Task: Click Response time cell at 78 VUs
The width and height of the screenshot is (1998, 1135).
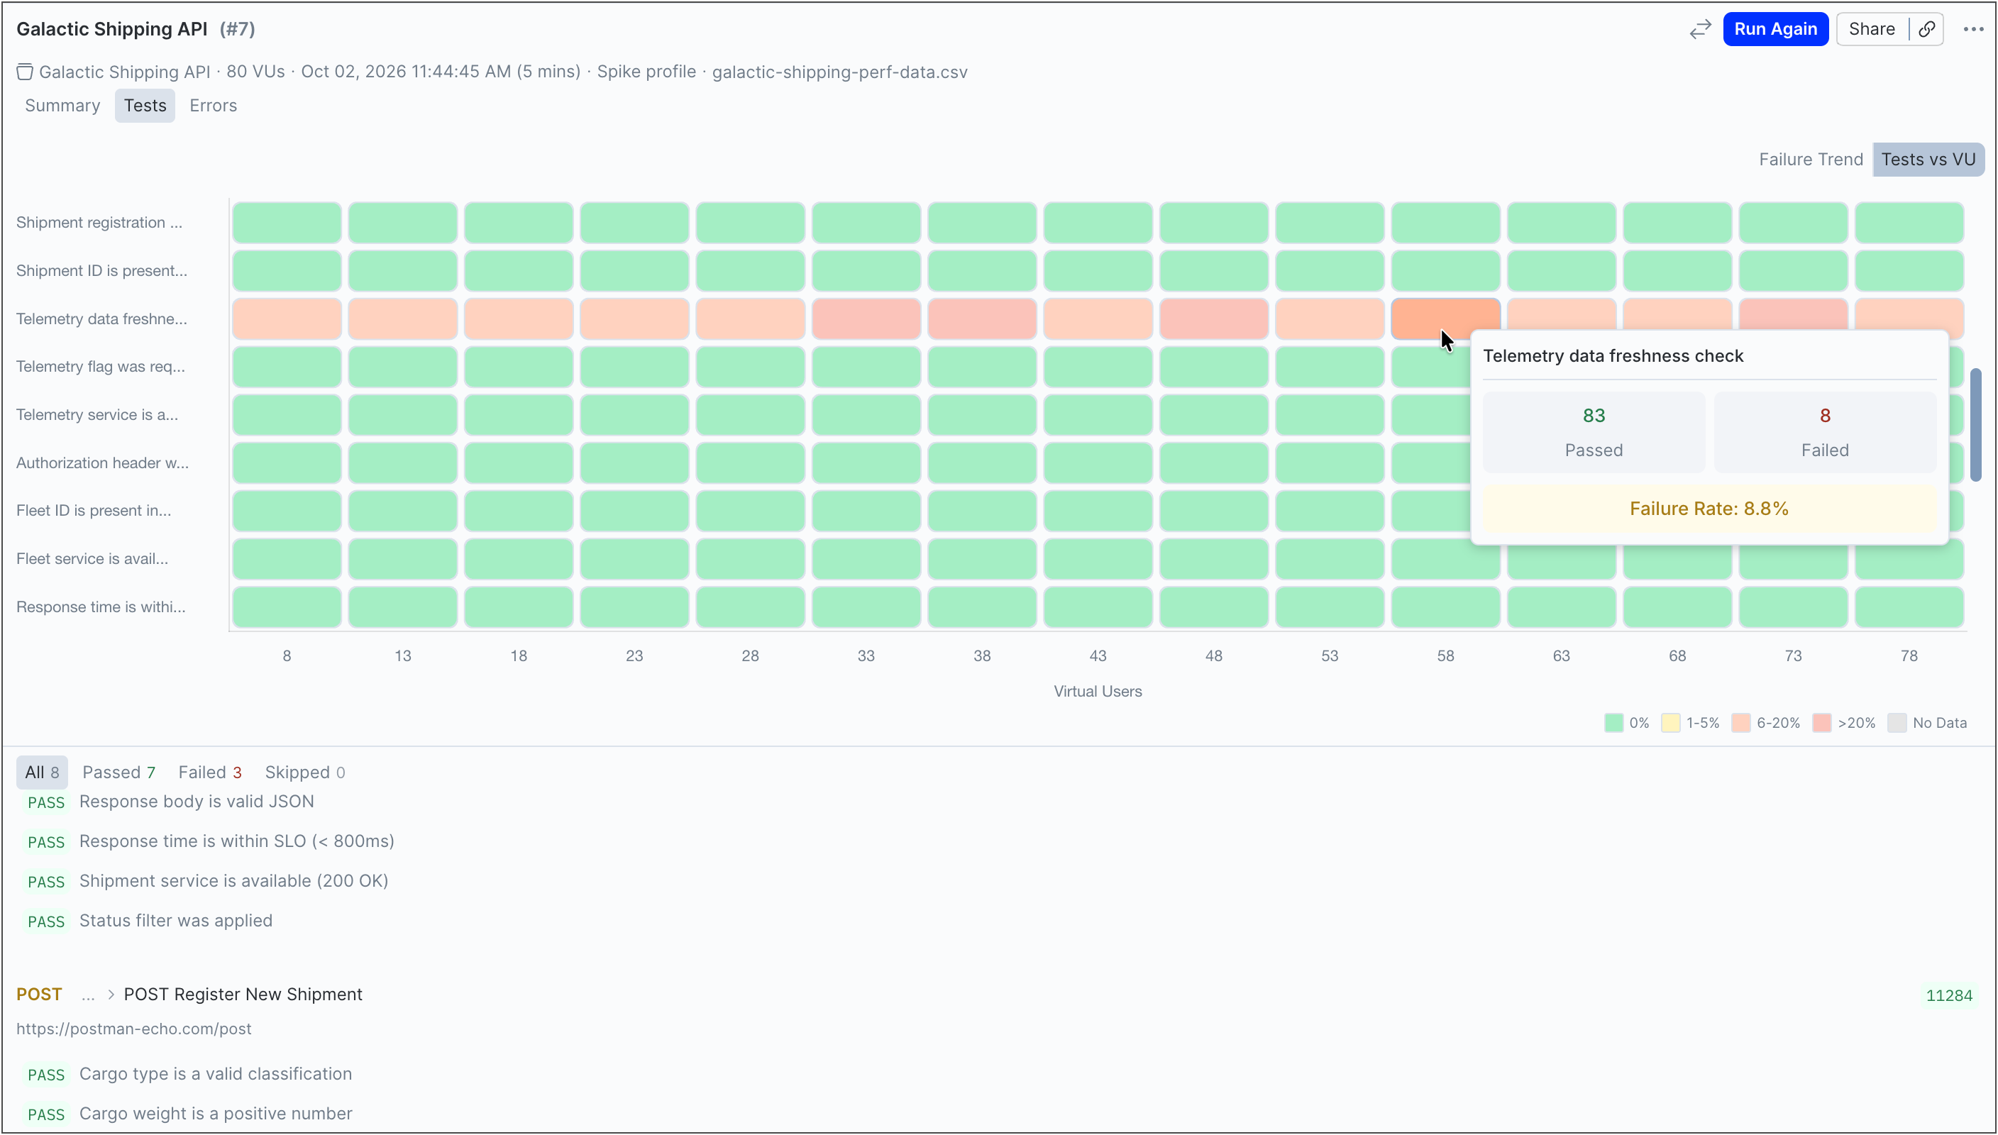Action: pyautogui.click(x=1909, y=607)
